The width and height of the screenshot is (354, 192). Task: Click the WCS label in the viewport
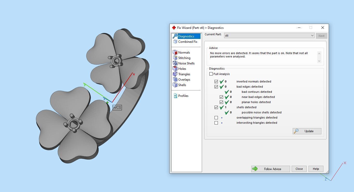pos(117,107)
